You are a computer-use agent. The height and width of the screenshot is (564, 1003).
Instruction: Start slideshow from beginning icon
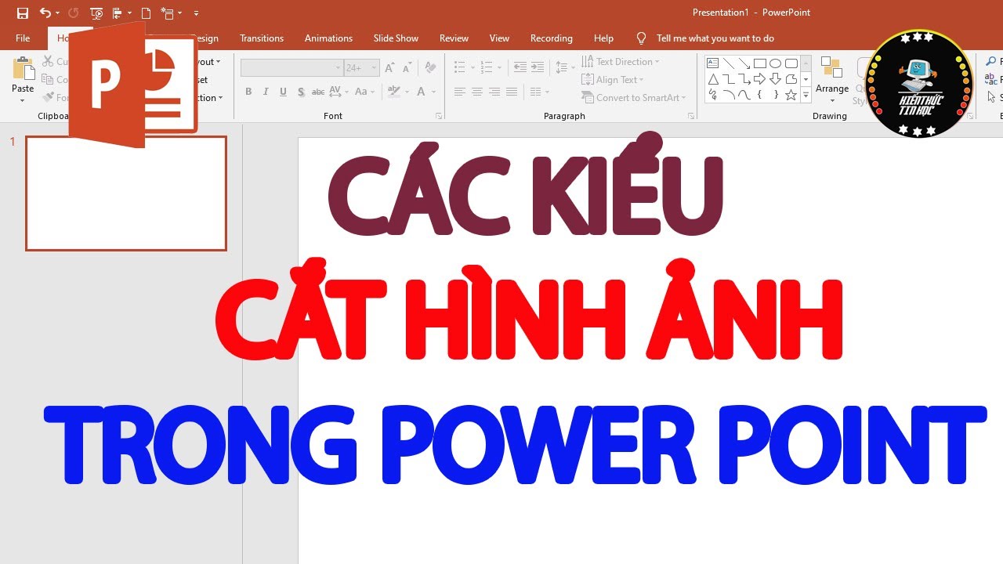(96, 13)
